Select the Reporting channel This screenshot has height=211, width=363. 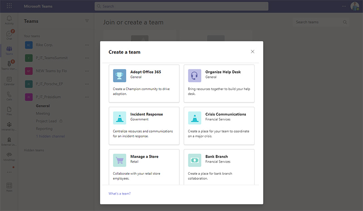pos(44,129)
